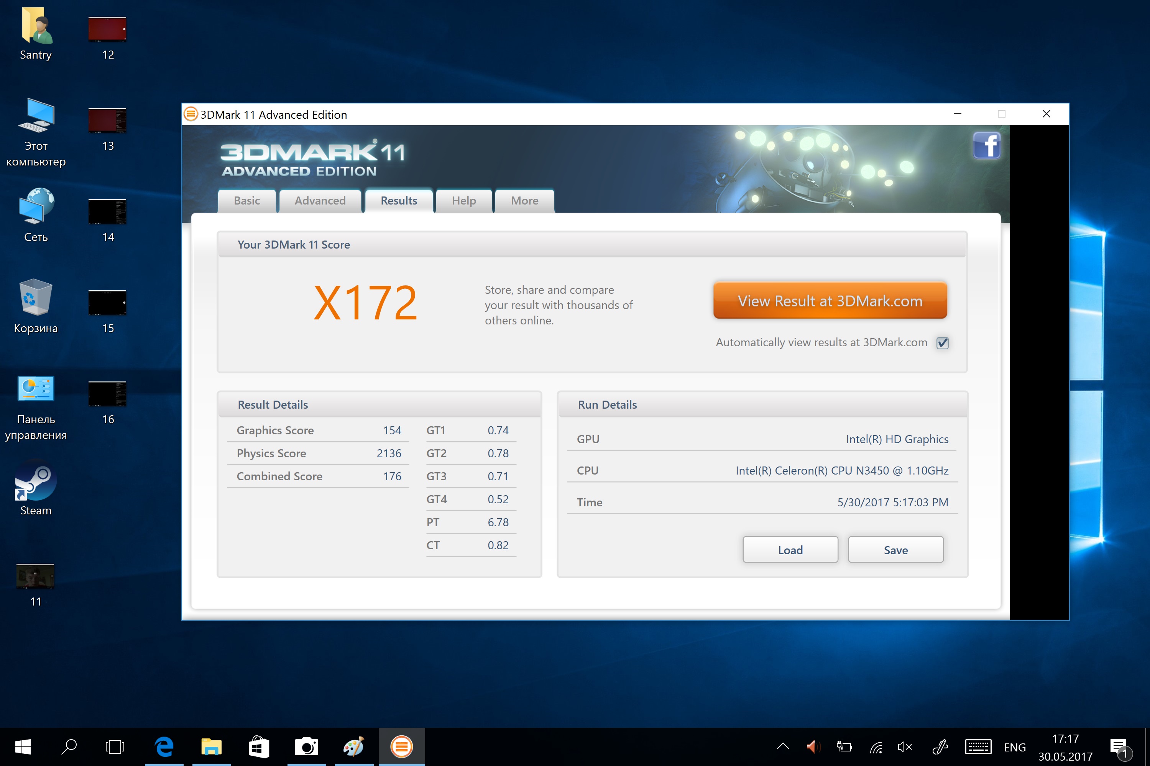
Task: Click the Intel(R) HD Graphics GPU text
Action: click(x=897, y=439)
